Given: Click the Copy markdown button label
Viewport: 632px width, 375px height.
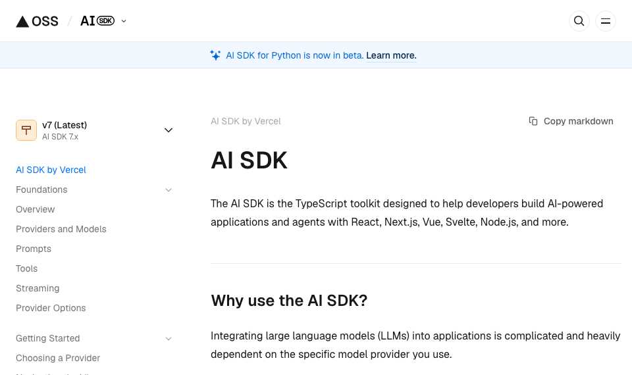Looking at the screenshot, I should point(579,121).
